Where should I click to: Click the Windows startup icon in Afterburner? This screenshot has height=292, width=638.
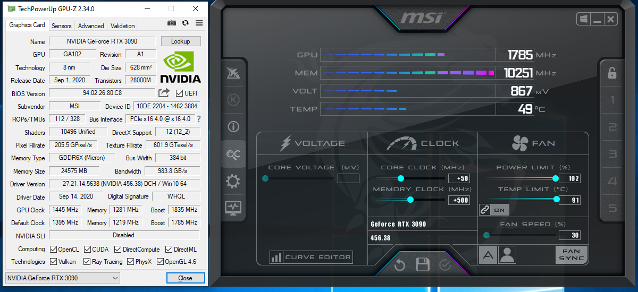tap(583, 19)
